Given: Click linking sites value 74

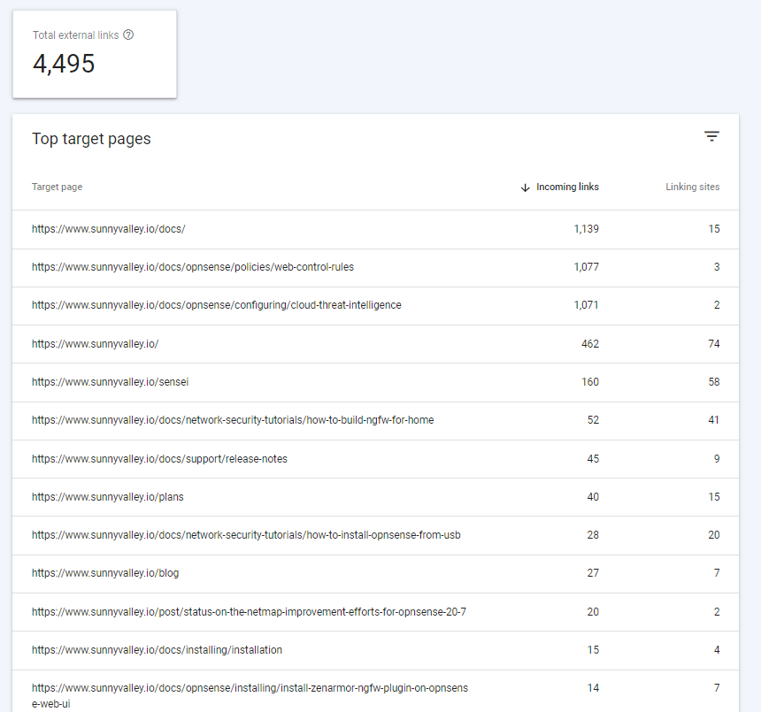Looking at the screenshot, I should point(714,344).
